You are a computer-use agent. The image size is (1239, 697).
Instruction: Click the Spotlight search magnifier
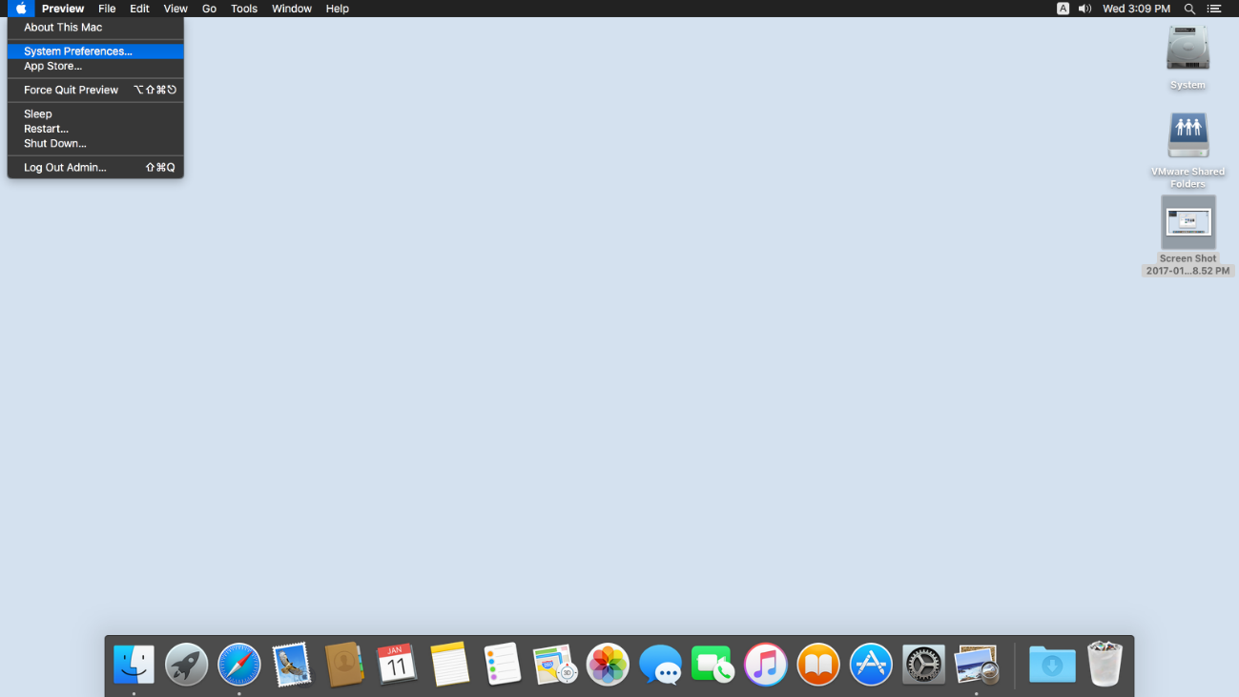[1189, 9]
